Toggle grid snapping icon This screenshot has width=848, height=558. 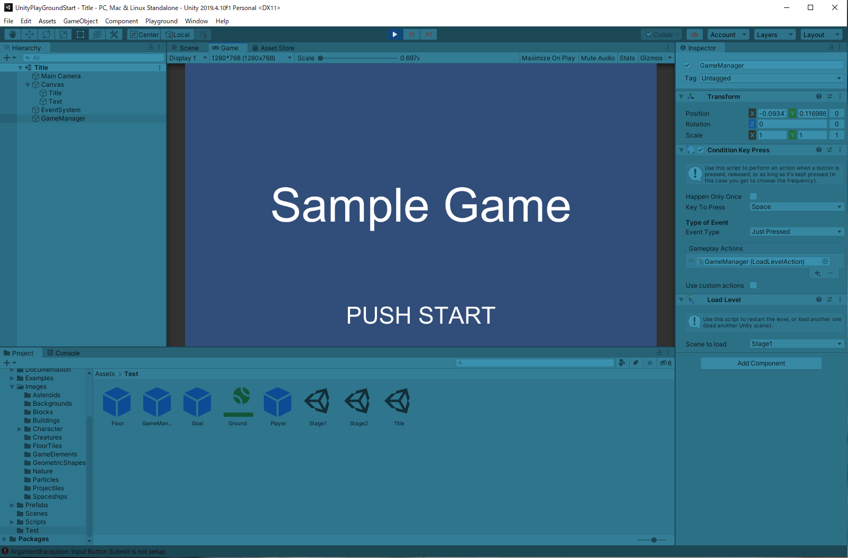point(203,34)
